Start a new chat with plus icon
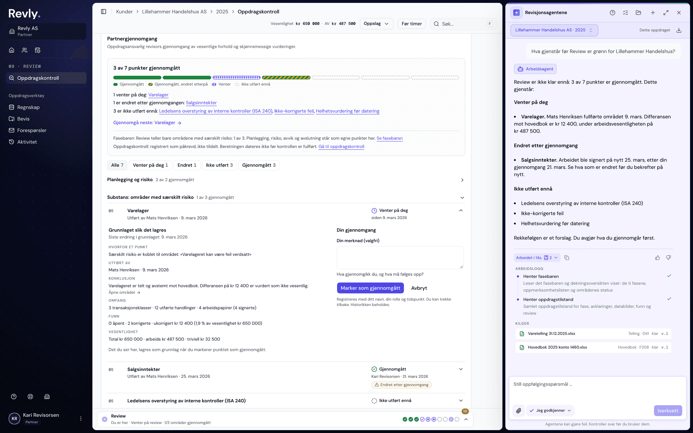The width and height of the screenshot is (693, 433). (x=653, y=13)
